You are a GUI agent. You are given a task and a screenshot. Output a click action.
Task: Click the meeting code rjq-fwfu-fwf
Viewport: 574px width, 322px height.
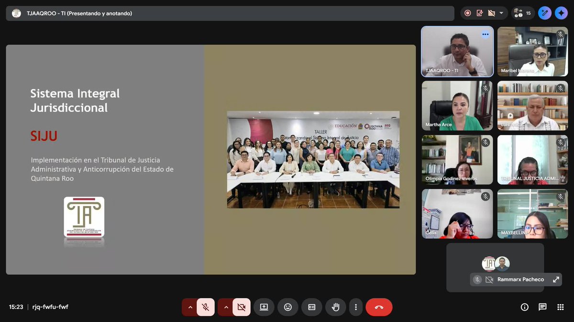pos(50,307)
